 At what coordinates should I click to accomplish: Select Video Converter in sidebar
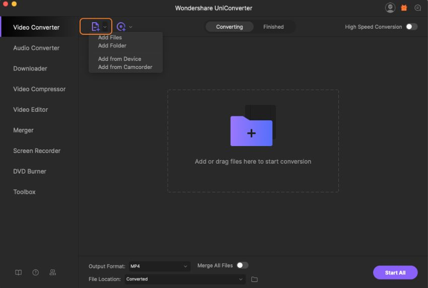pos(39,27)
